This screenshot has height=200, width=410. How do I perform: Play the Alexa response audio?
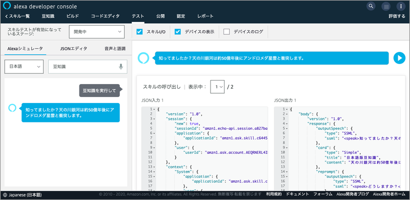point(400,58)
